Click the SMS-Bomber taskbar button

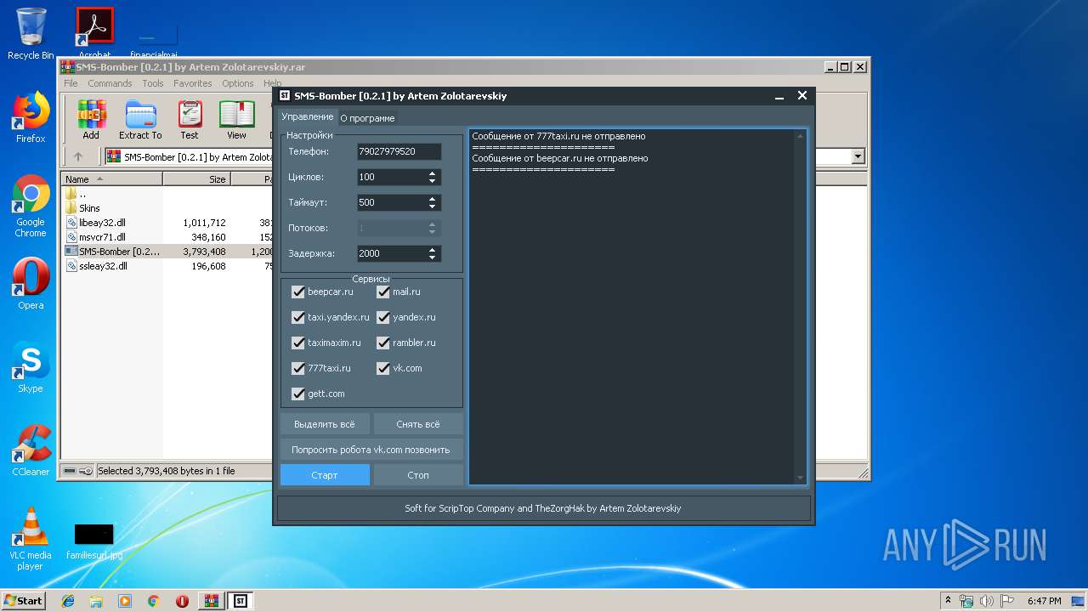coord(240,601)
